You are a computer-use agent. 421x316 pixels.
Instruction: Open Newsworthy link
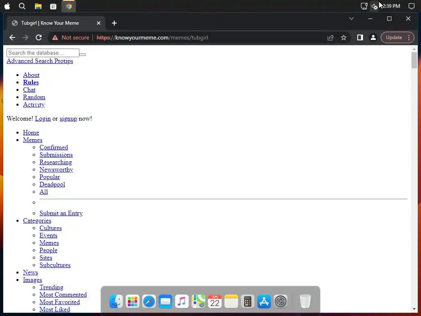tap(56, 170)
